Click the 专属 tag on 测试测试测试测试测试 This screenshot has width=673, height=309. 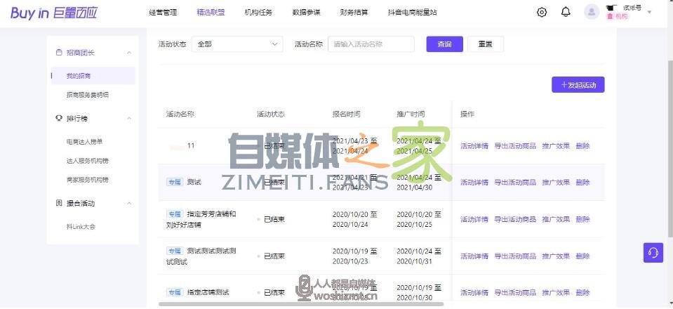pos(174,251)
